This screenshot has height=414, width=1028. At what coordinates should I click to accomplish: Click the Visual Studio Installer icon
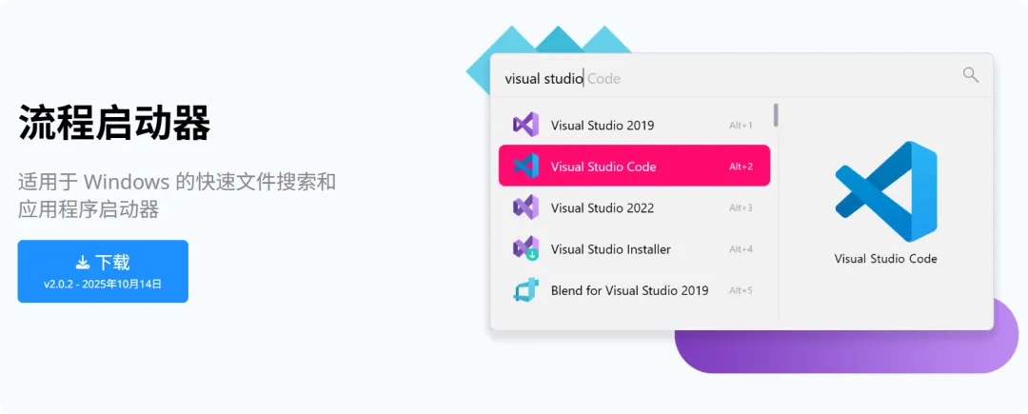tap(525, 248)
